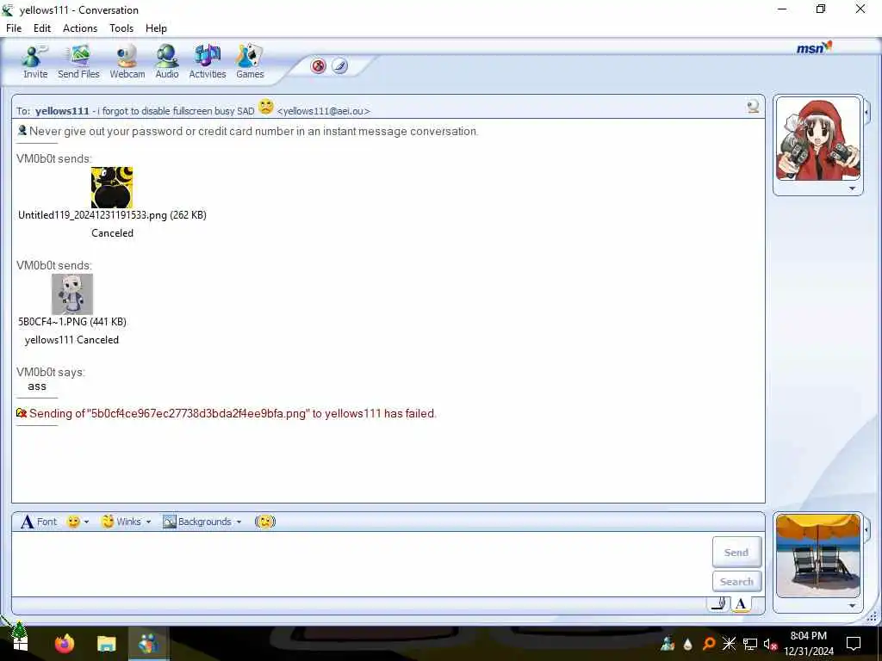
Task: Open Firefox from the taskbar
Action: pos(65,643)
